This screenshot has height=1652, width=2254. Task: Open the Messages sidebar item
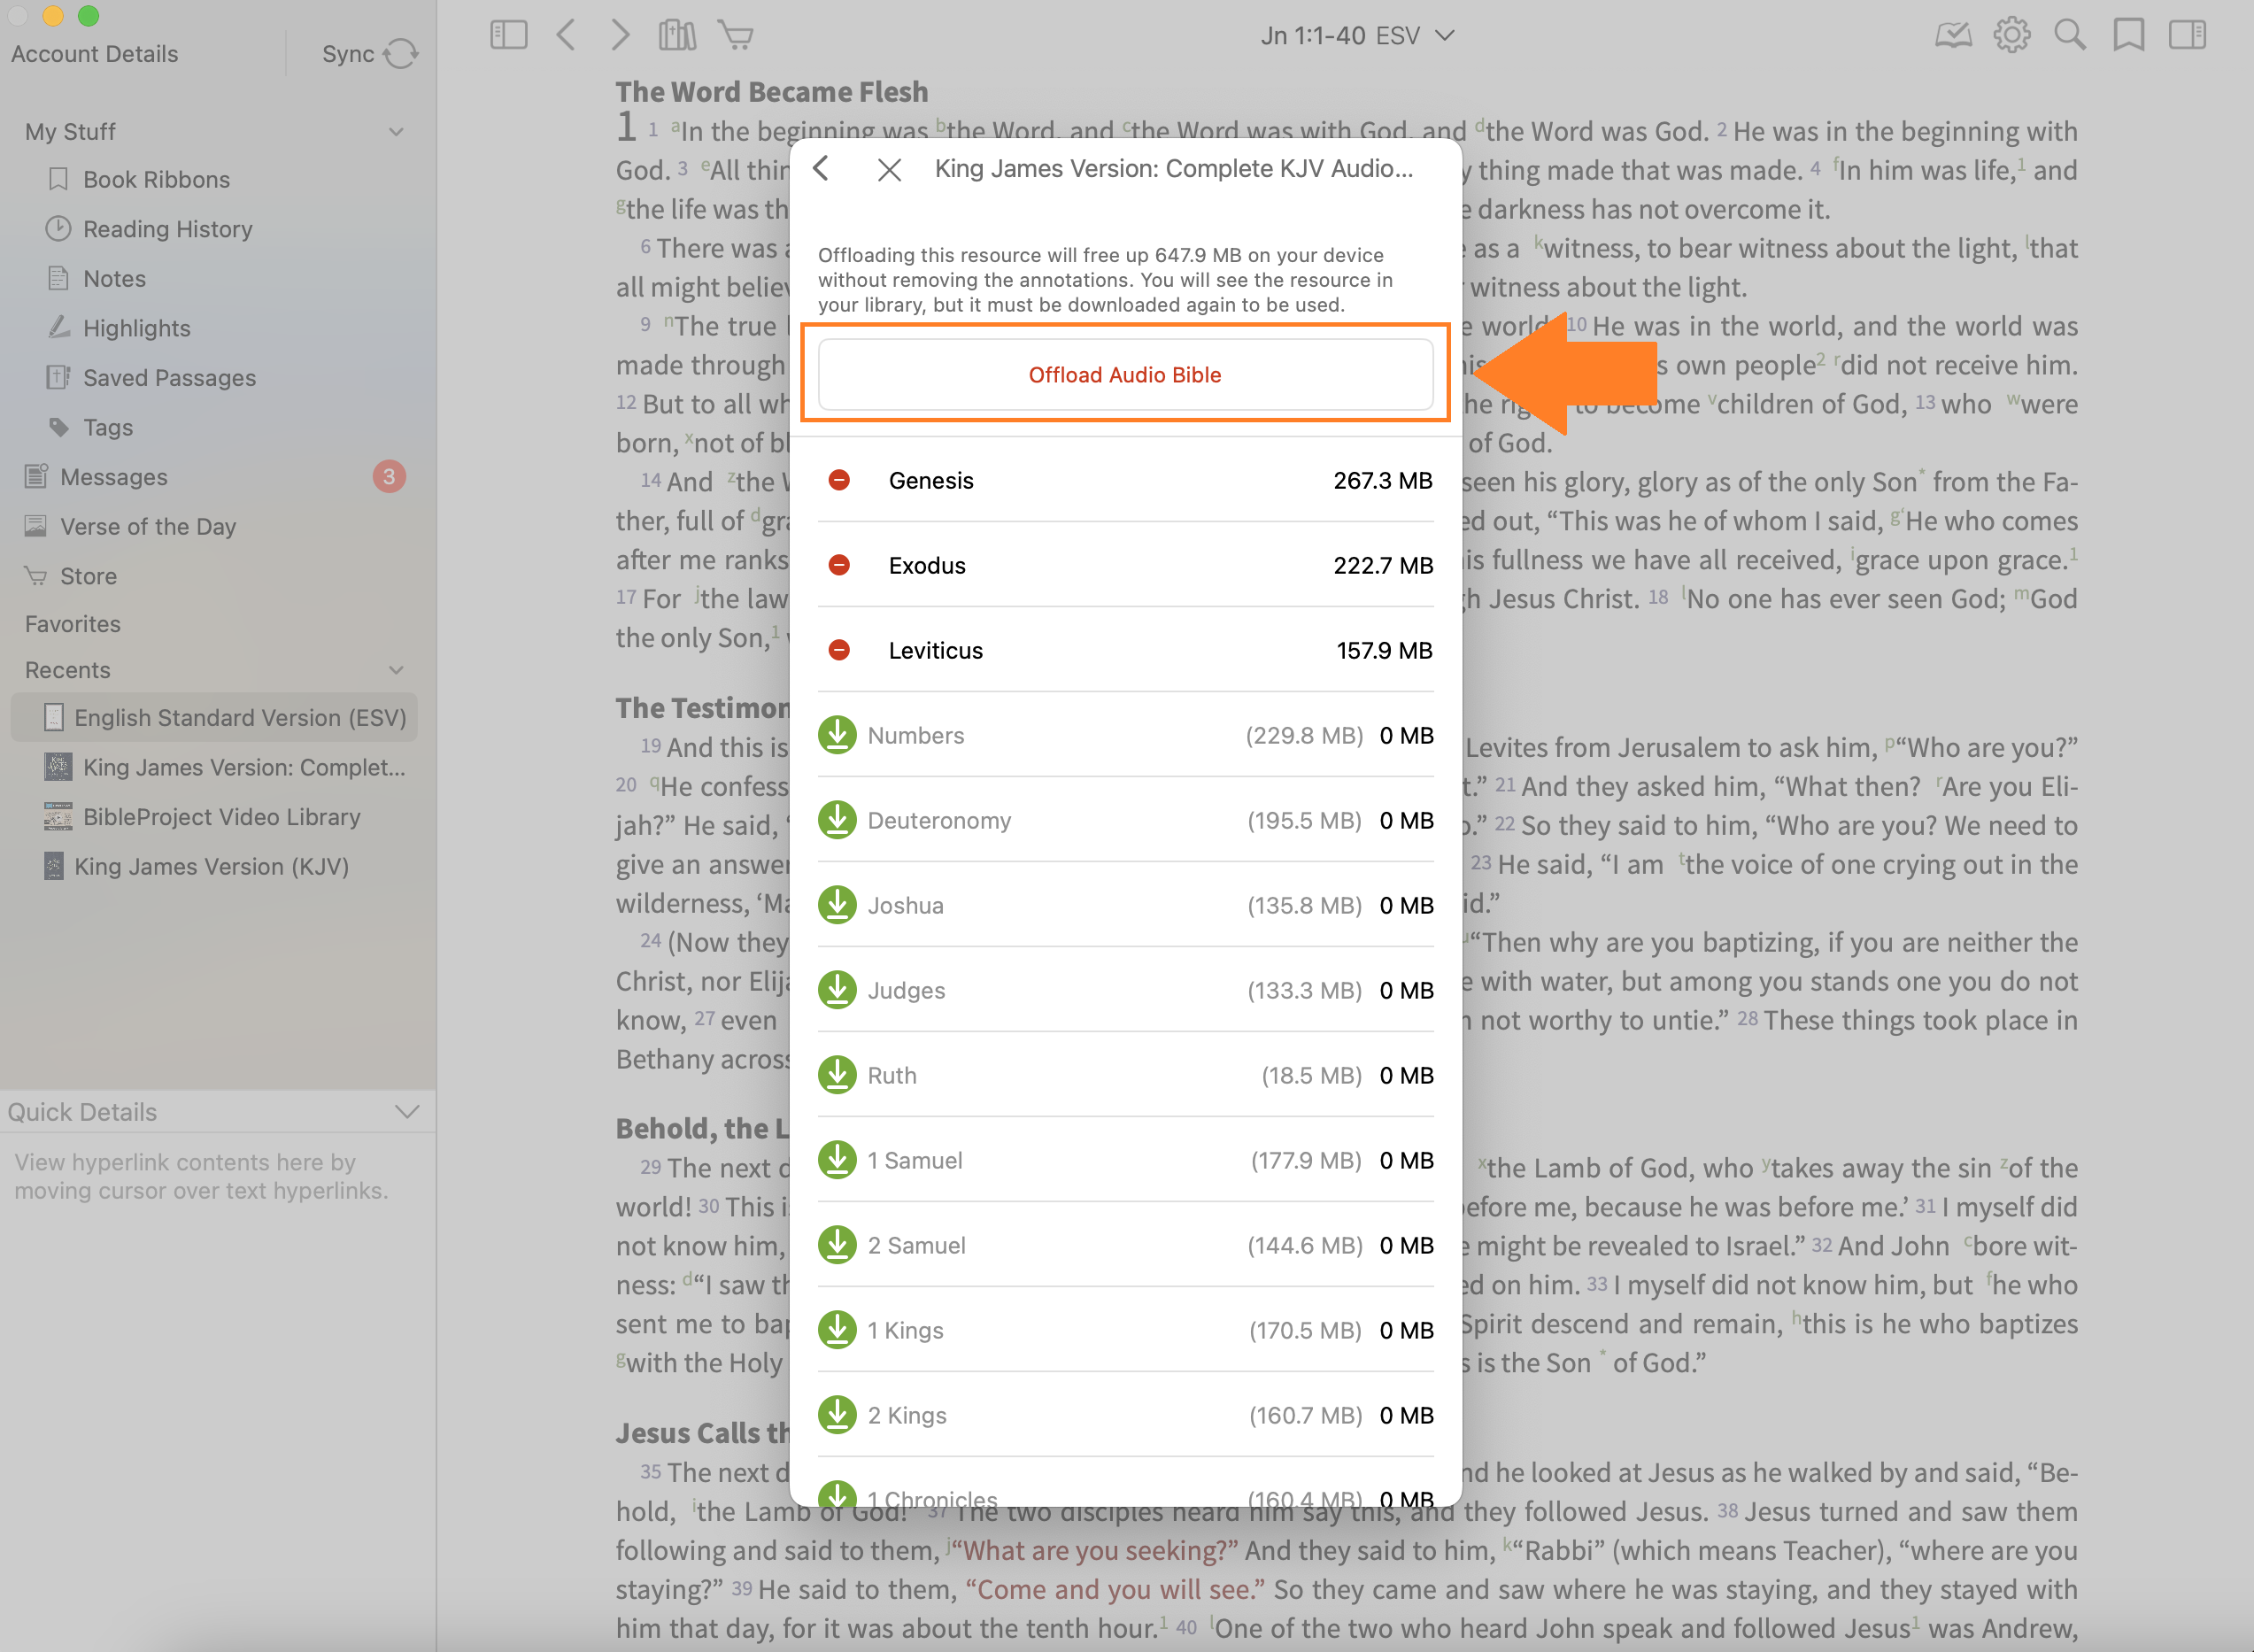(113, 477)
